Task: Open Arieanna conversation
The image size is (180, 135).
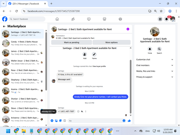Action: coord(22,119)
